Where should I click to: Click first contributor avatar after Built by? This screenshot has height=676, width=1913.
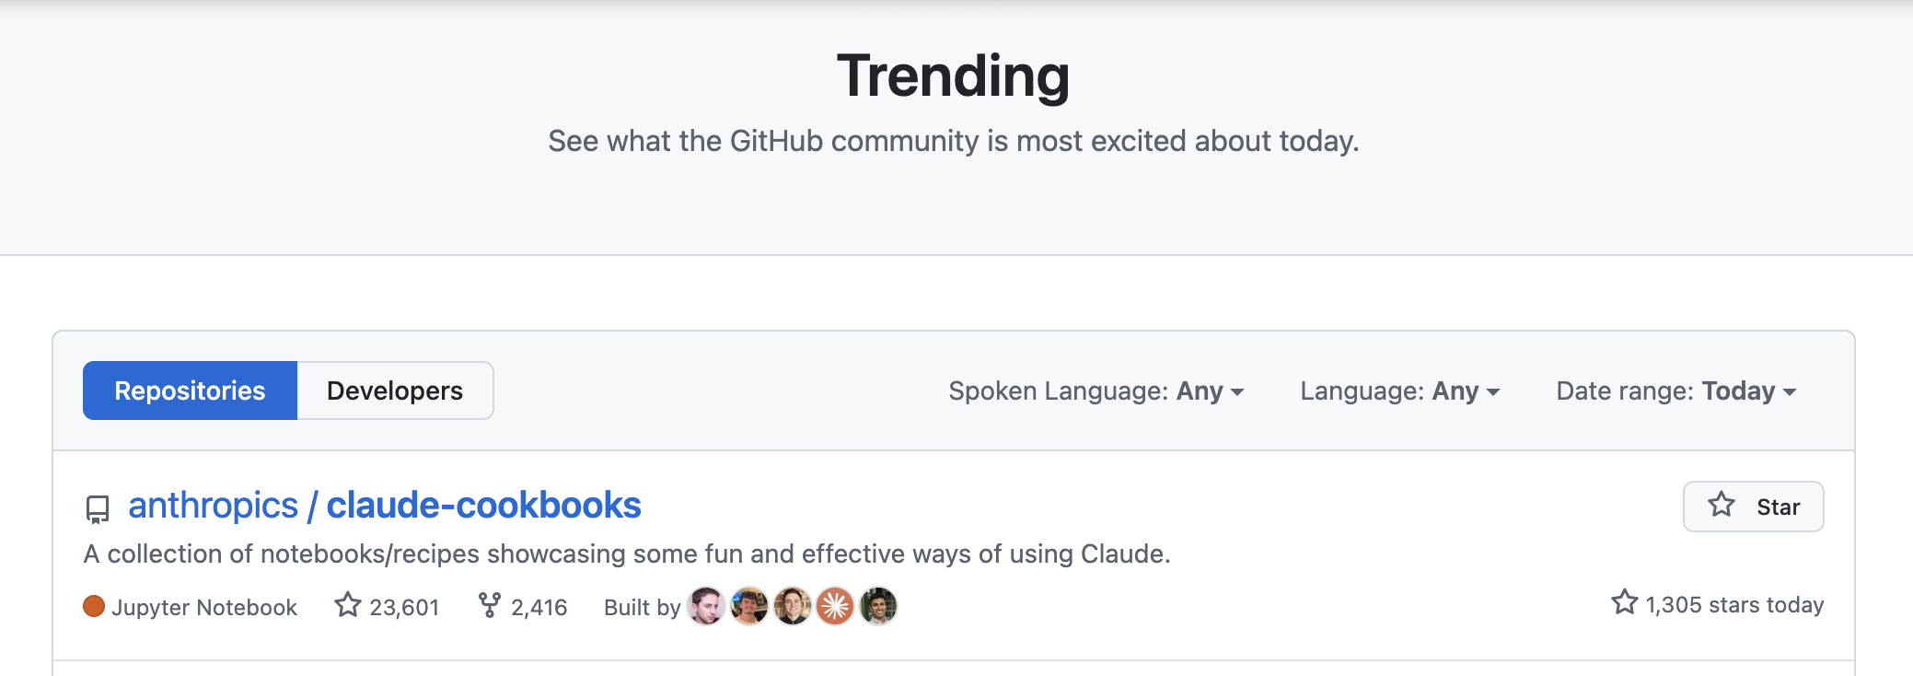706,606
